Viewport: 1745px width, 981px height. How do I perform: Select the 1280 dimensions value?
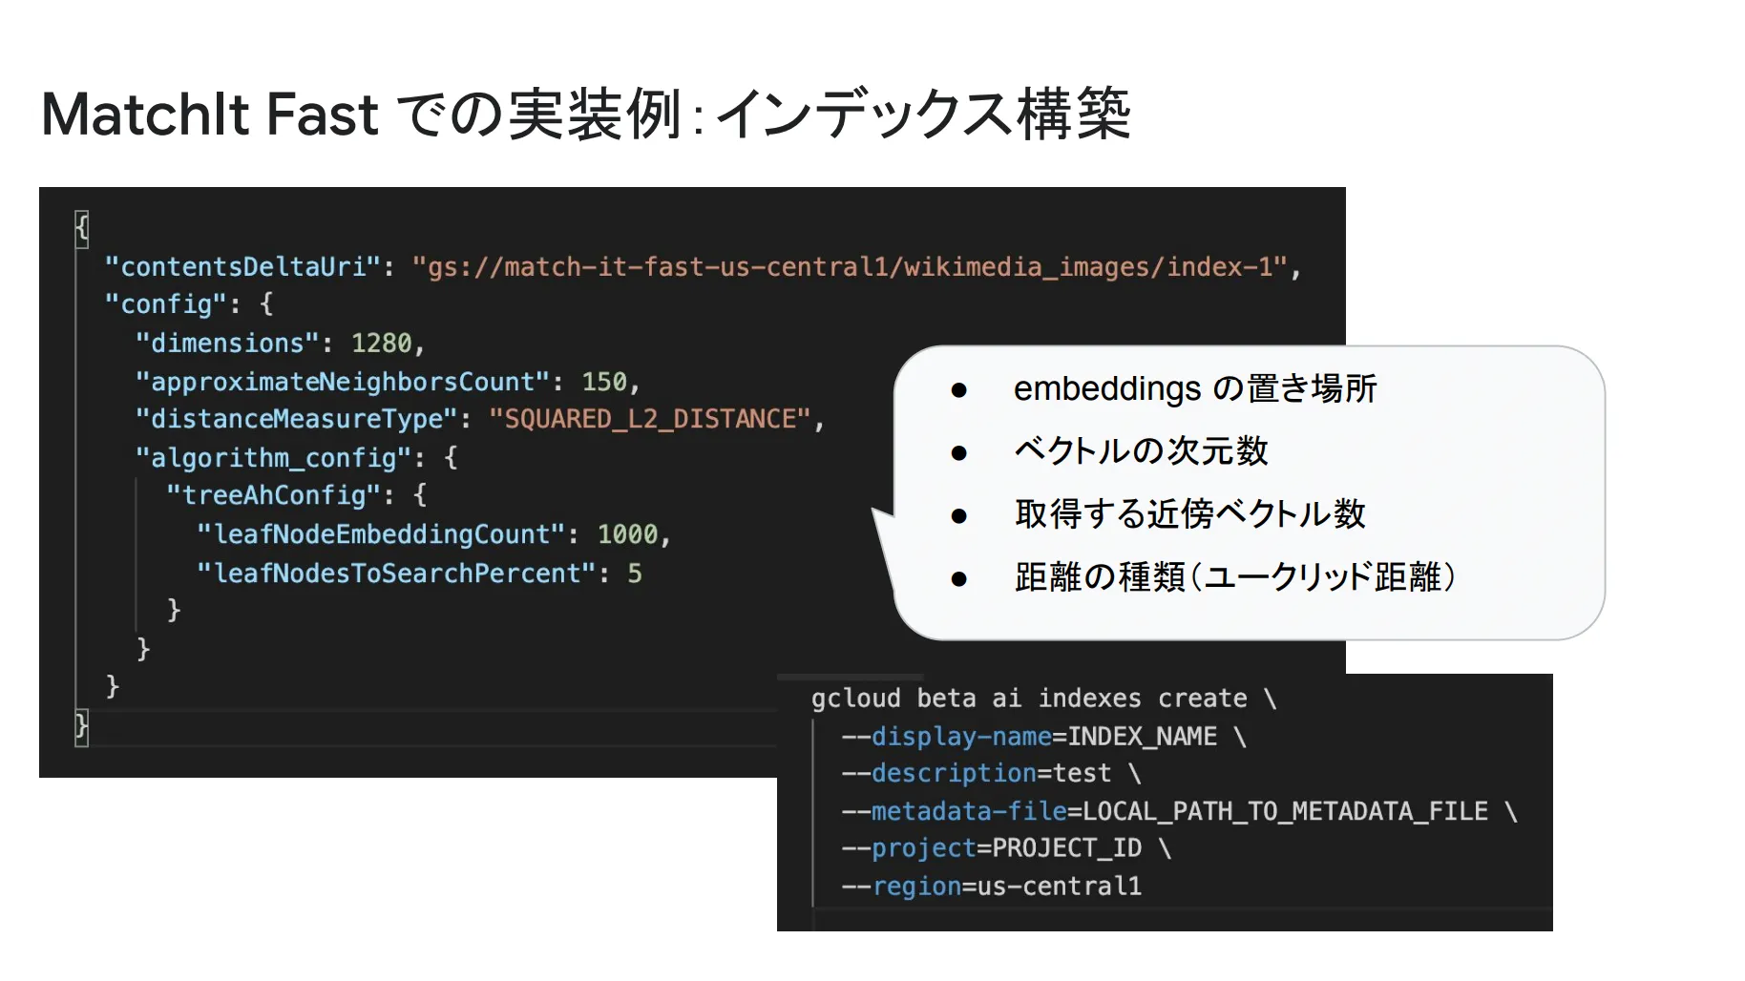pos(381,343)
